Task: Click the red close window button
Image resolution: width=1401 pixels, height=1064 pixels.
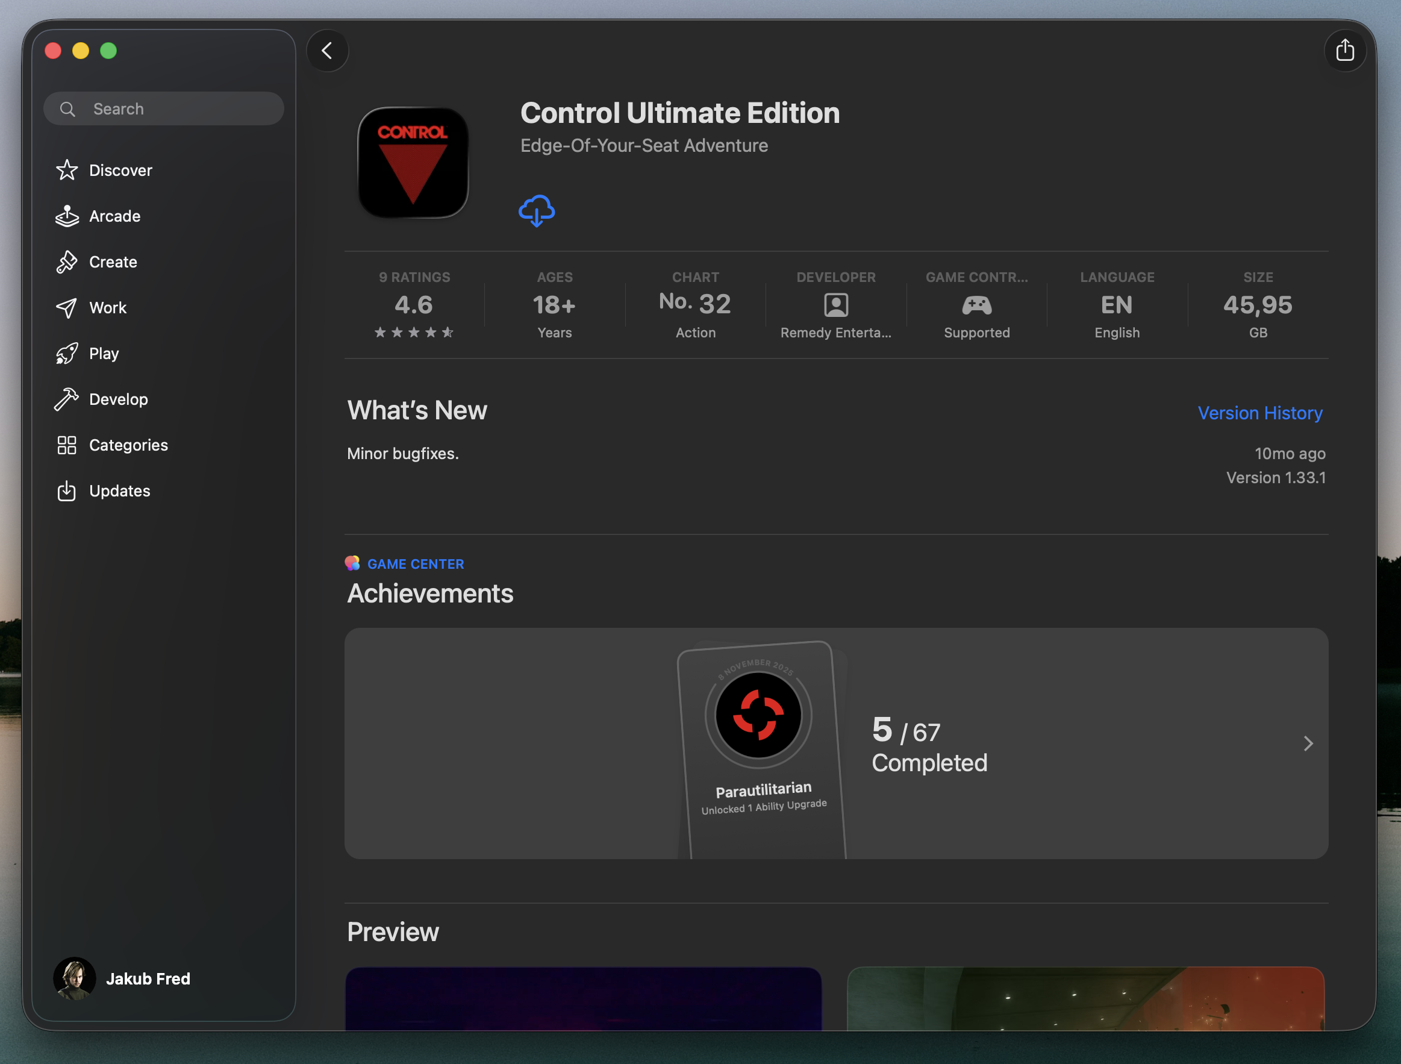Action: tap(53, 51)
